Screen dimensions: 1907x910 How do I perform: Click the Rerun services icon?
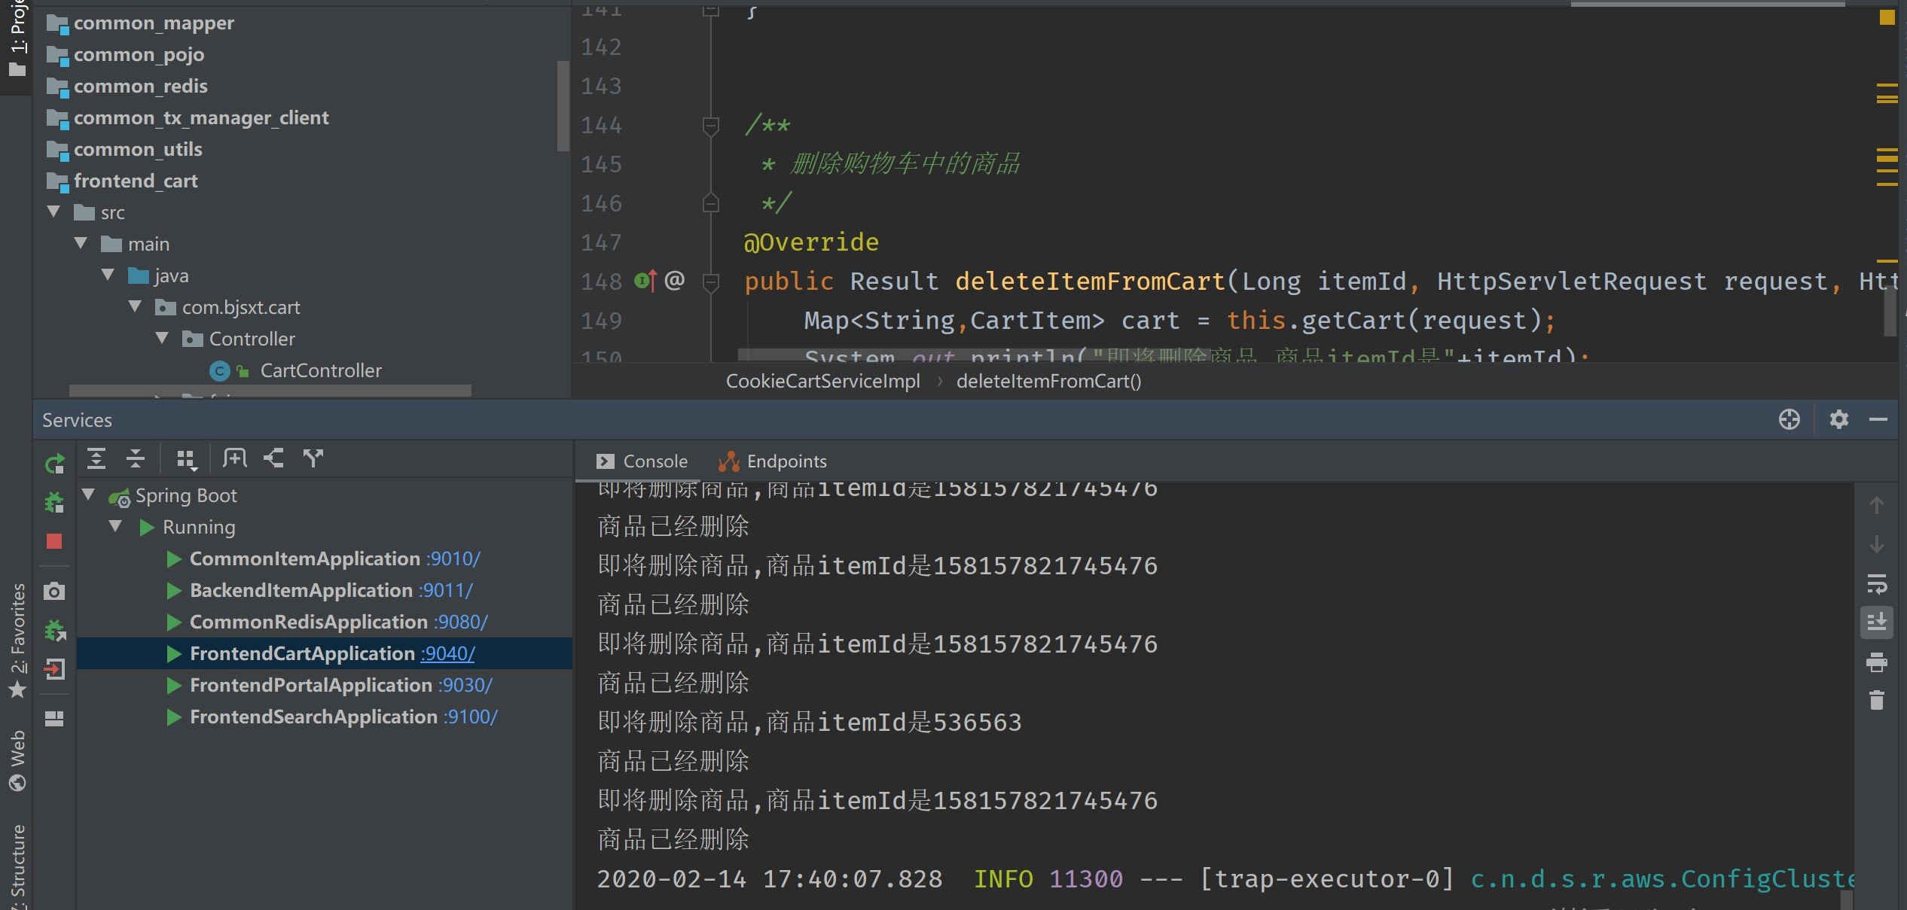[54, 463]
